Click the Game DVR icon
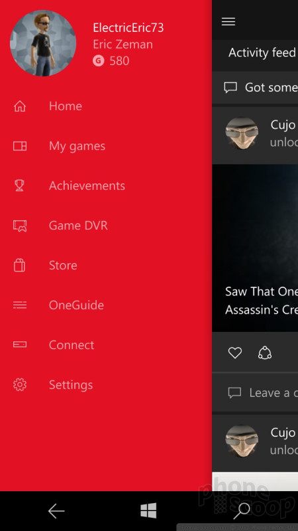 (20, 226)
